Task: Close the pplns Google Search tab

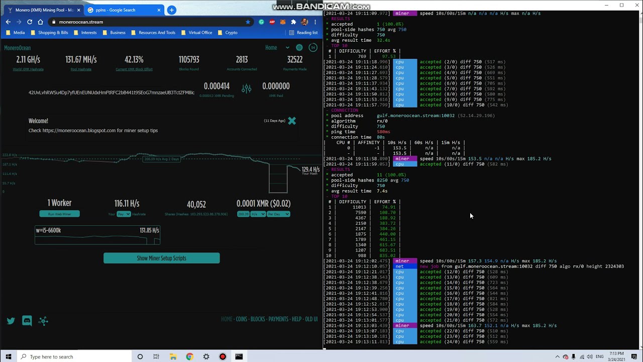Action: click(159, 10)
